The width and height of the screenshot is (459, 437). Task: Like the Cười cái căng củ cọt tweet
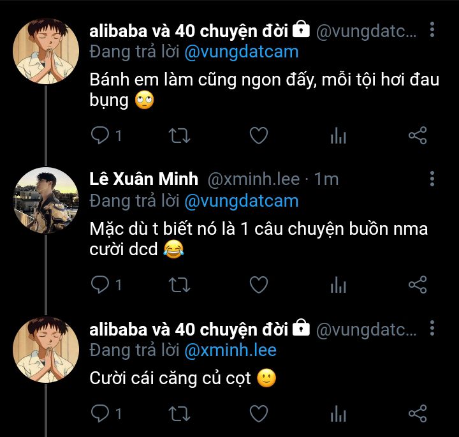pos(258,414)
